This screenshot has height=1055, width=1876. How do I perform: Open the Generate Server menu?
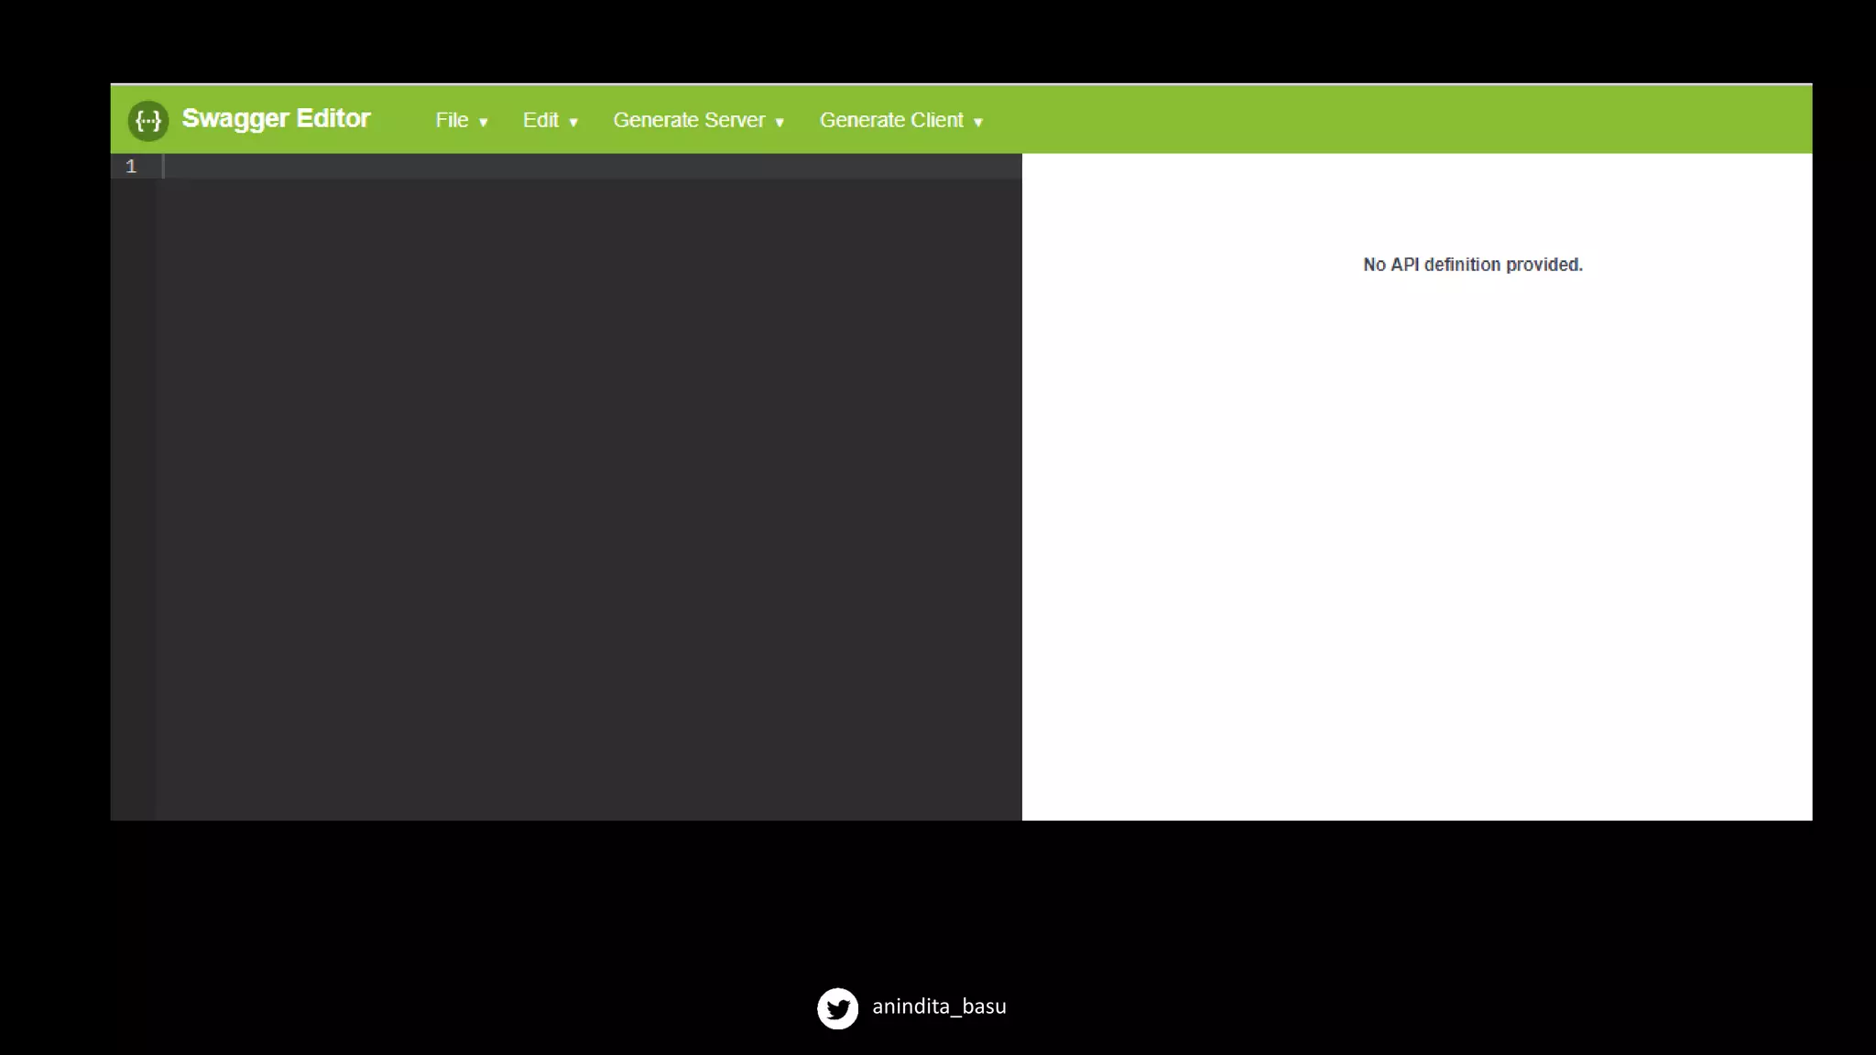coord(689,121)
